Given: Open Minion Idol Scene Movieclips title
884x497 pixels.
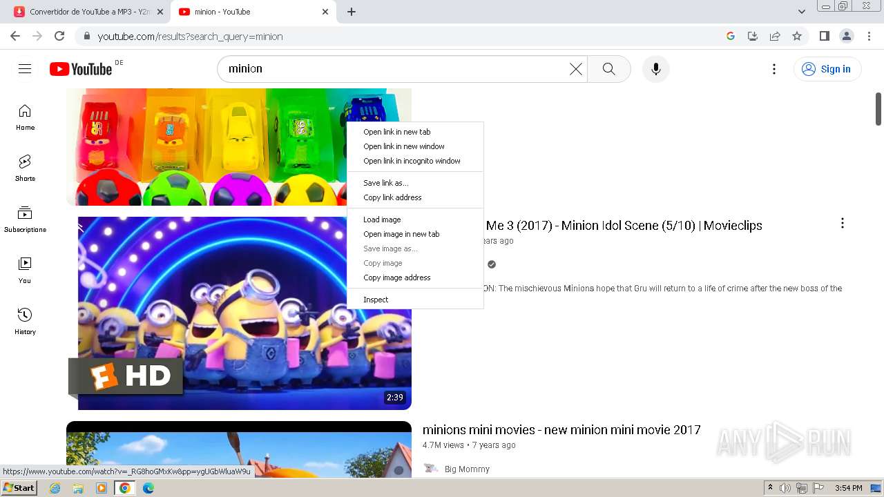Looking at the screenshot, I should 624,226.
